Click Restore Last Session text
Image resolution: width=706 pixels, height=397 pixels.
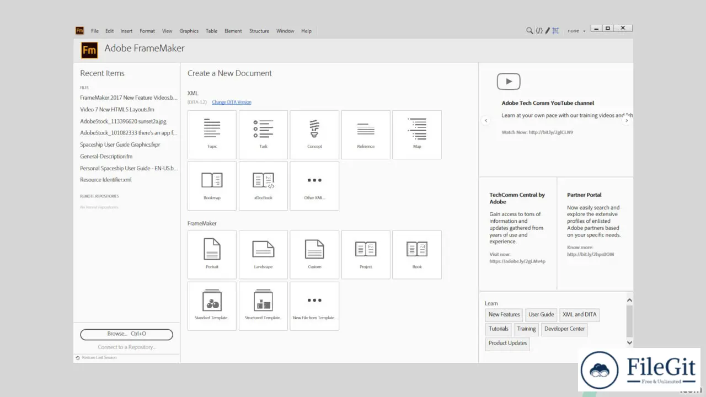(x=99, y=358)
